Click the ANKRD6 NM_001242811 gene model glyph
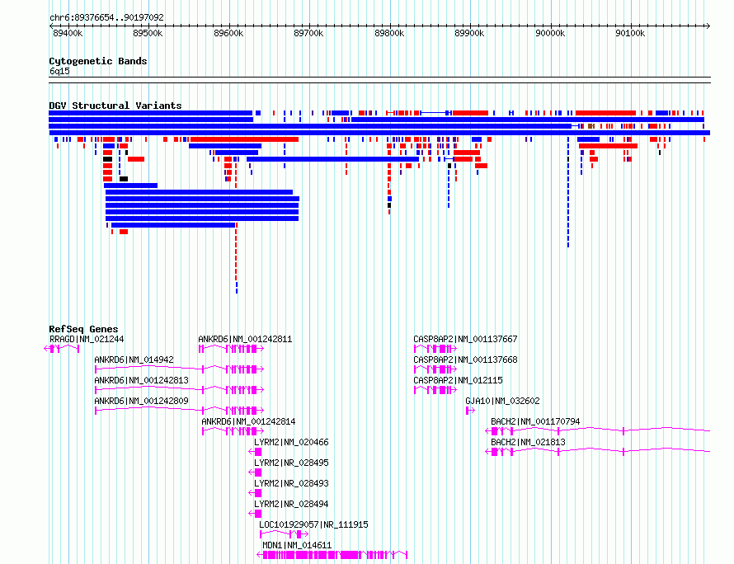Image resolution: width=734 pixels, height=564 pixels. pos(231,349)
